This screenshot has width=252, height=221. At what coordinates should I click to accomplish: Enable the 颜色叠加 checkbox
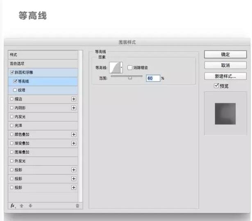point(12,134)
